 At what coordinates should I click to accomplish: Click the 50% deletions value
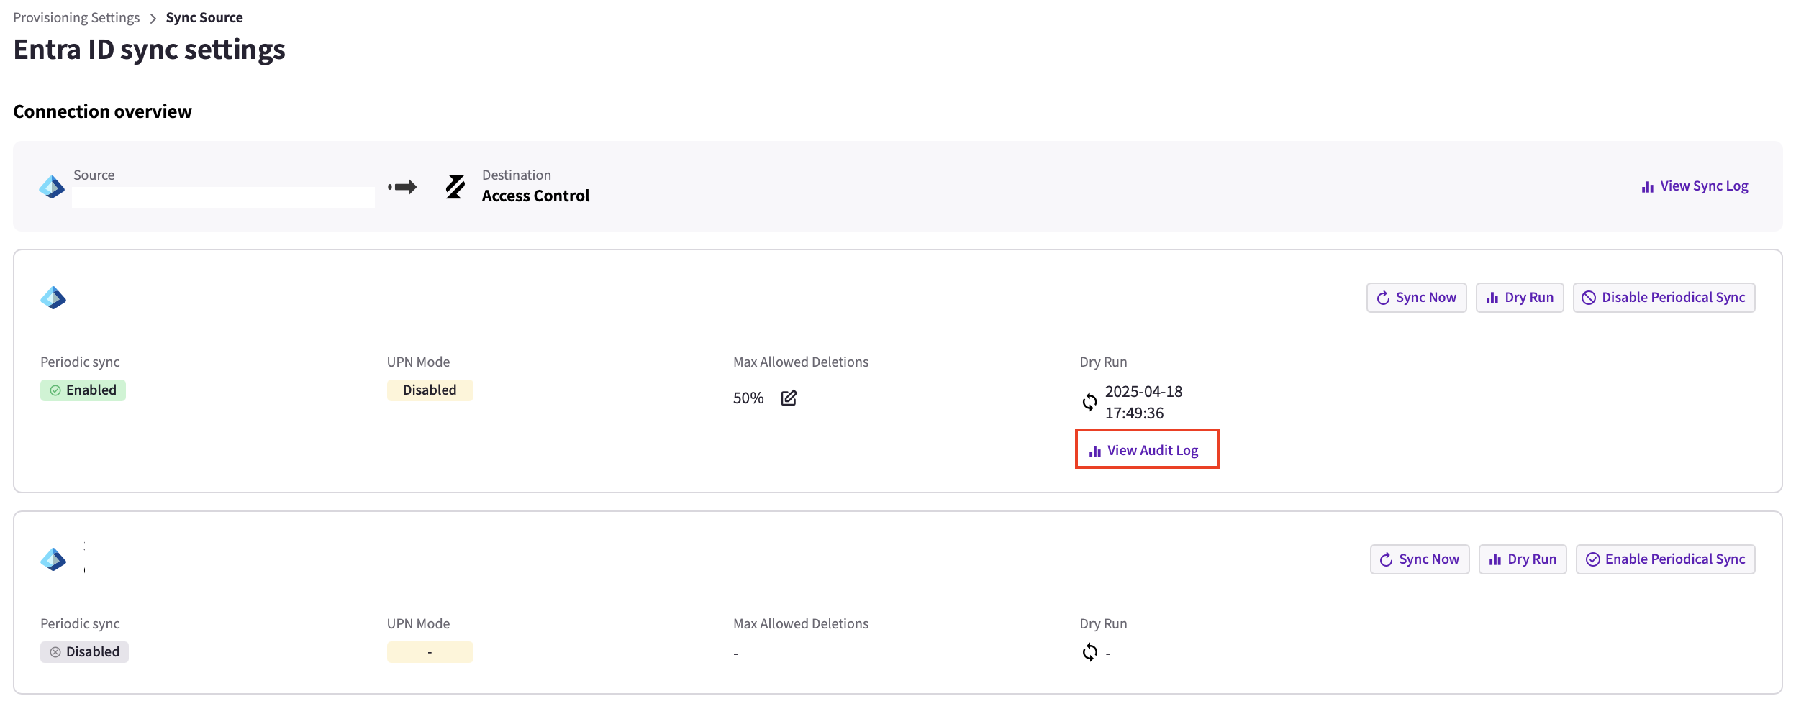click(748, 398)
